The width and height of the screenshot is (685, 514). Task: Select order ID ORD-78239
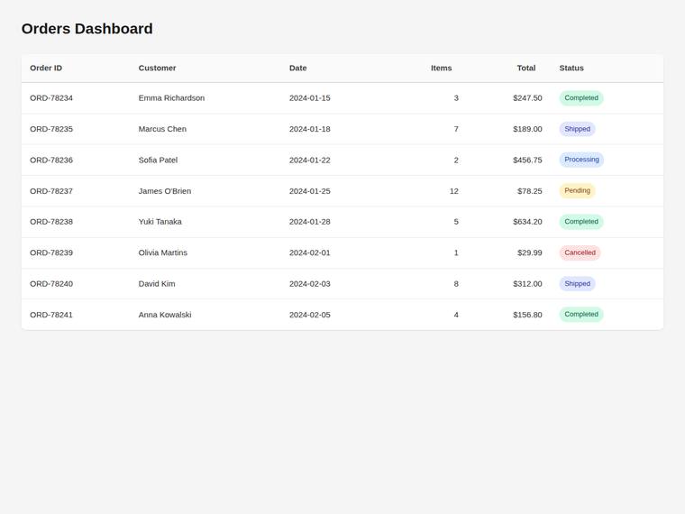(x=51, y=252)
